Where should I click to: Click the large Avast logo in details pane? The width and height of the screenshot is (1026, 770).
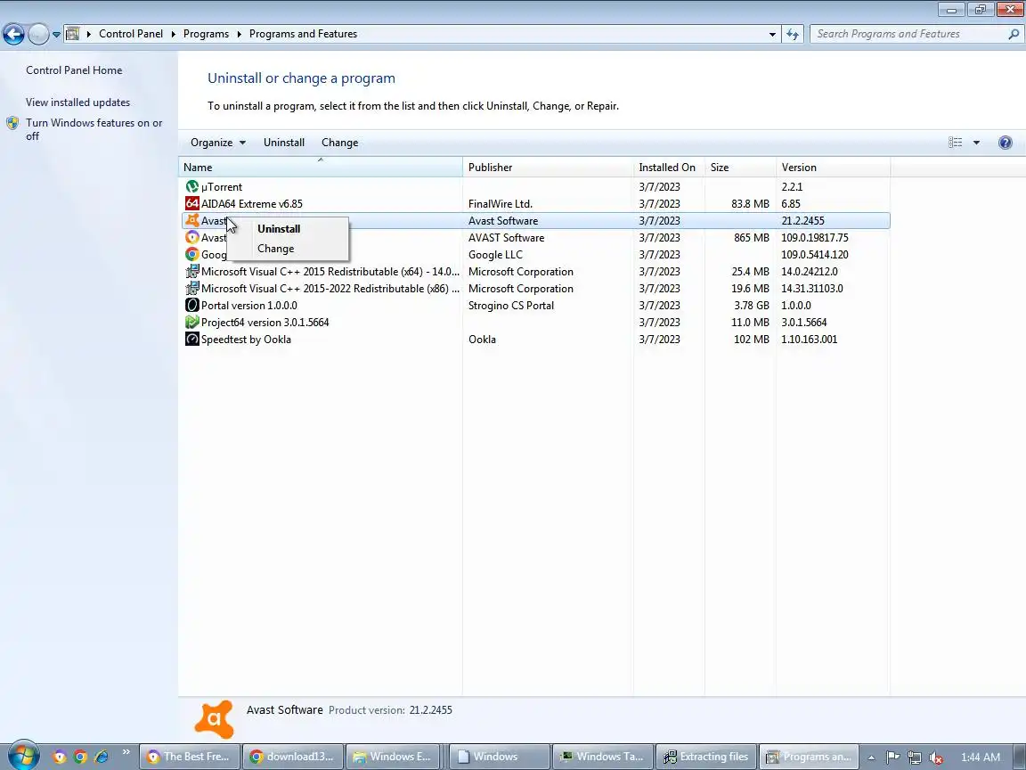(x=214, y=719)
